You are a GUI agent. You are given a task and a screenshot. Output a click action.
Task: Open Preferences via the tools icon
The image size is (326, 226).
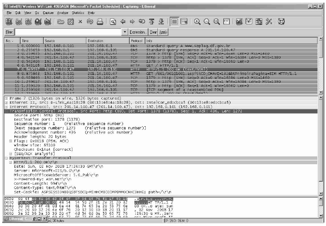[269, 21]
